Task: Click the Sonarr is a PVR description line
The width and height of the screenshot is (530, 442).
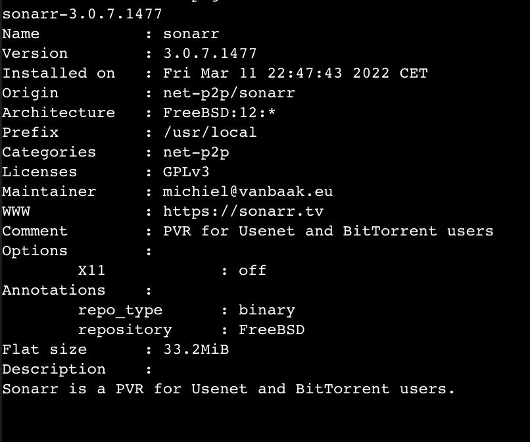Action: click(228, 389)
